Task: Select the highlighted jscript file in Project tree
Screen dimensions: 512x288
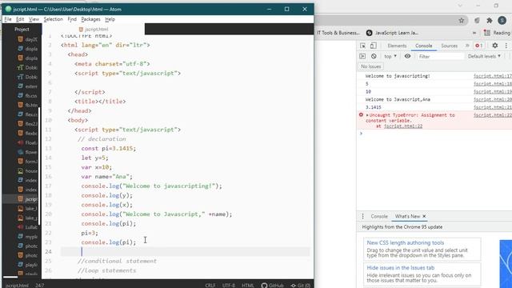Action: coord(22,199)
